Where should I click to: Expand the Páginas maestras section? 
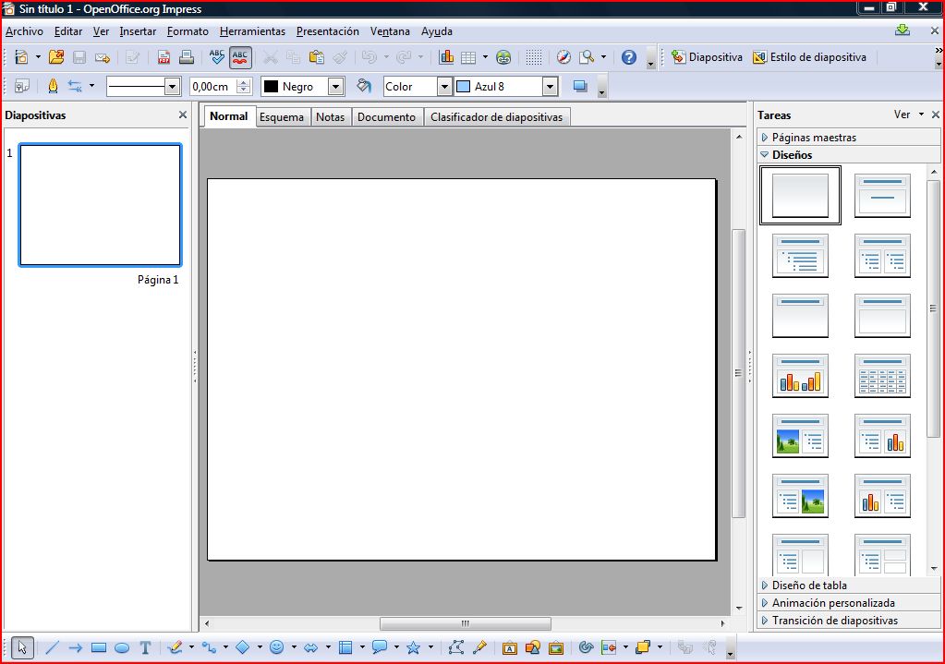coord(848,138)
